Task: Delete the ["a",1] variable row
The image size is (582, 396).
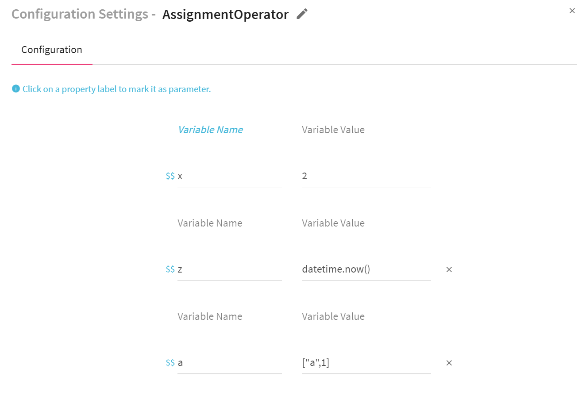Action: tap(449, 363)
